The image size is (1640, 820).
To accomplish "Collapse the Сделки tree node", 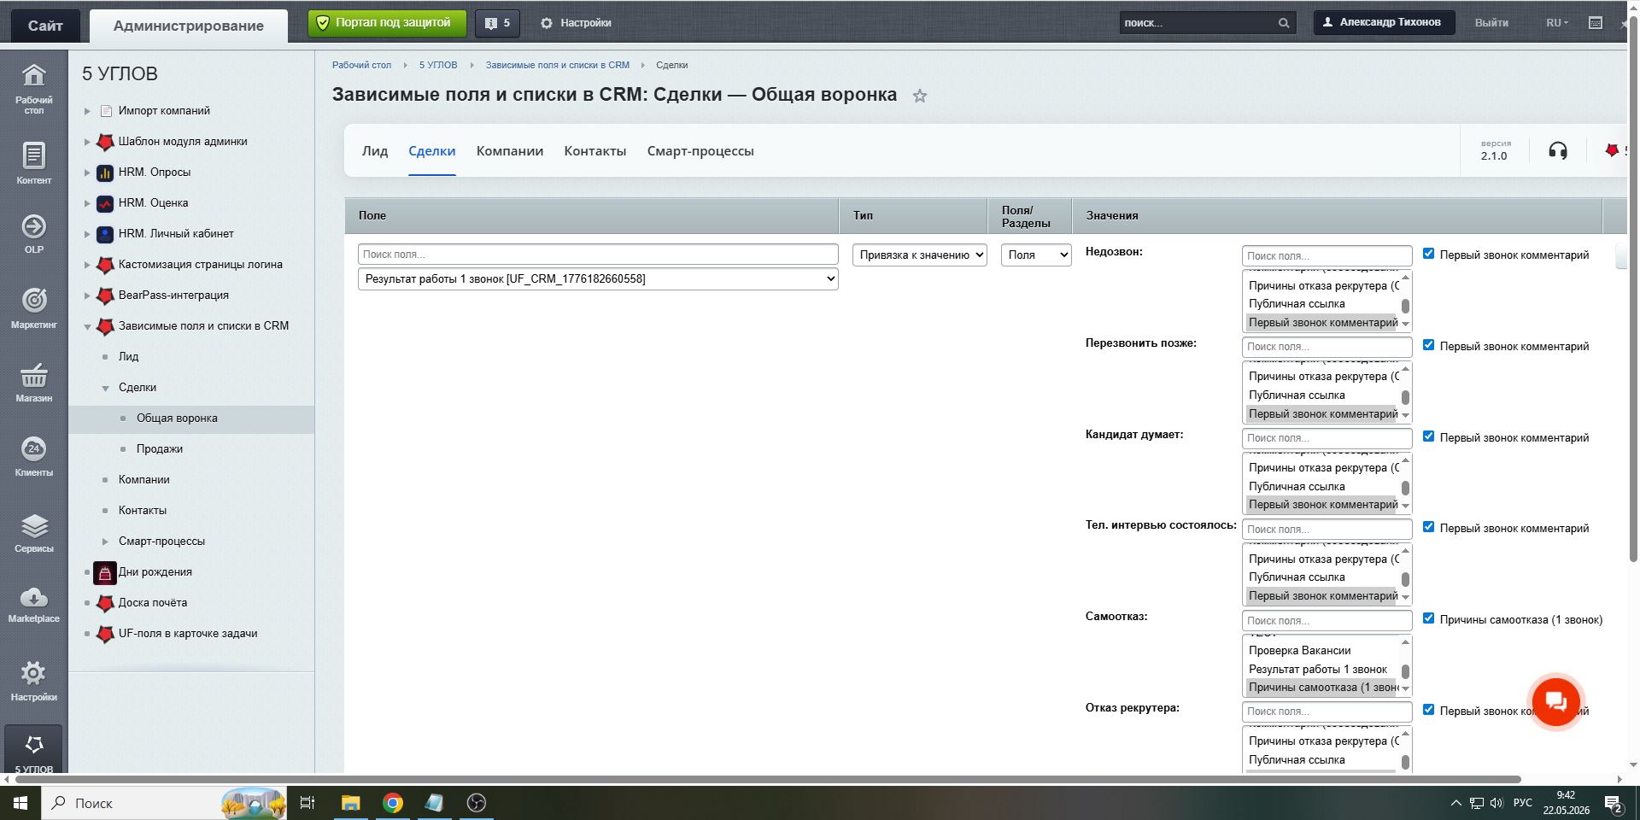I will 105,388.
